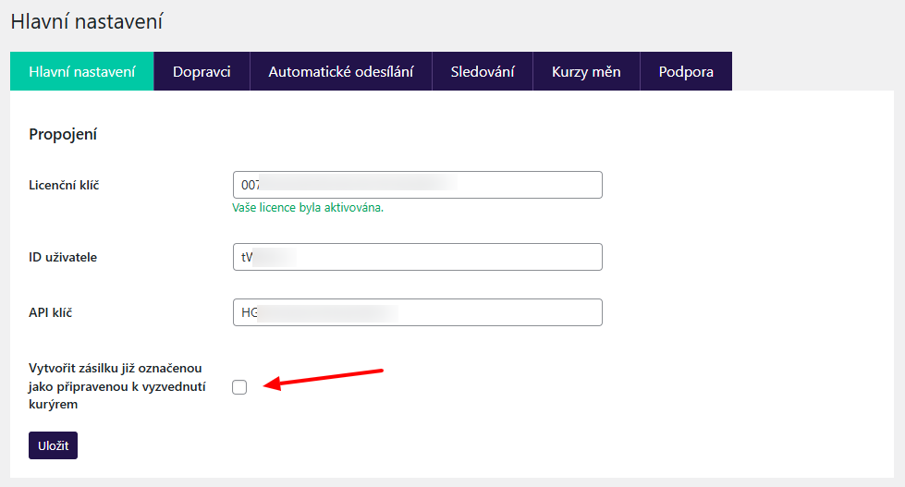This screenshot has width=905, height=487.
Task: Open the Dopravci tab
Action: [201, 71]
